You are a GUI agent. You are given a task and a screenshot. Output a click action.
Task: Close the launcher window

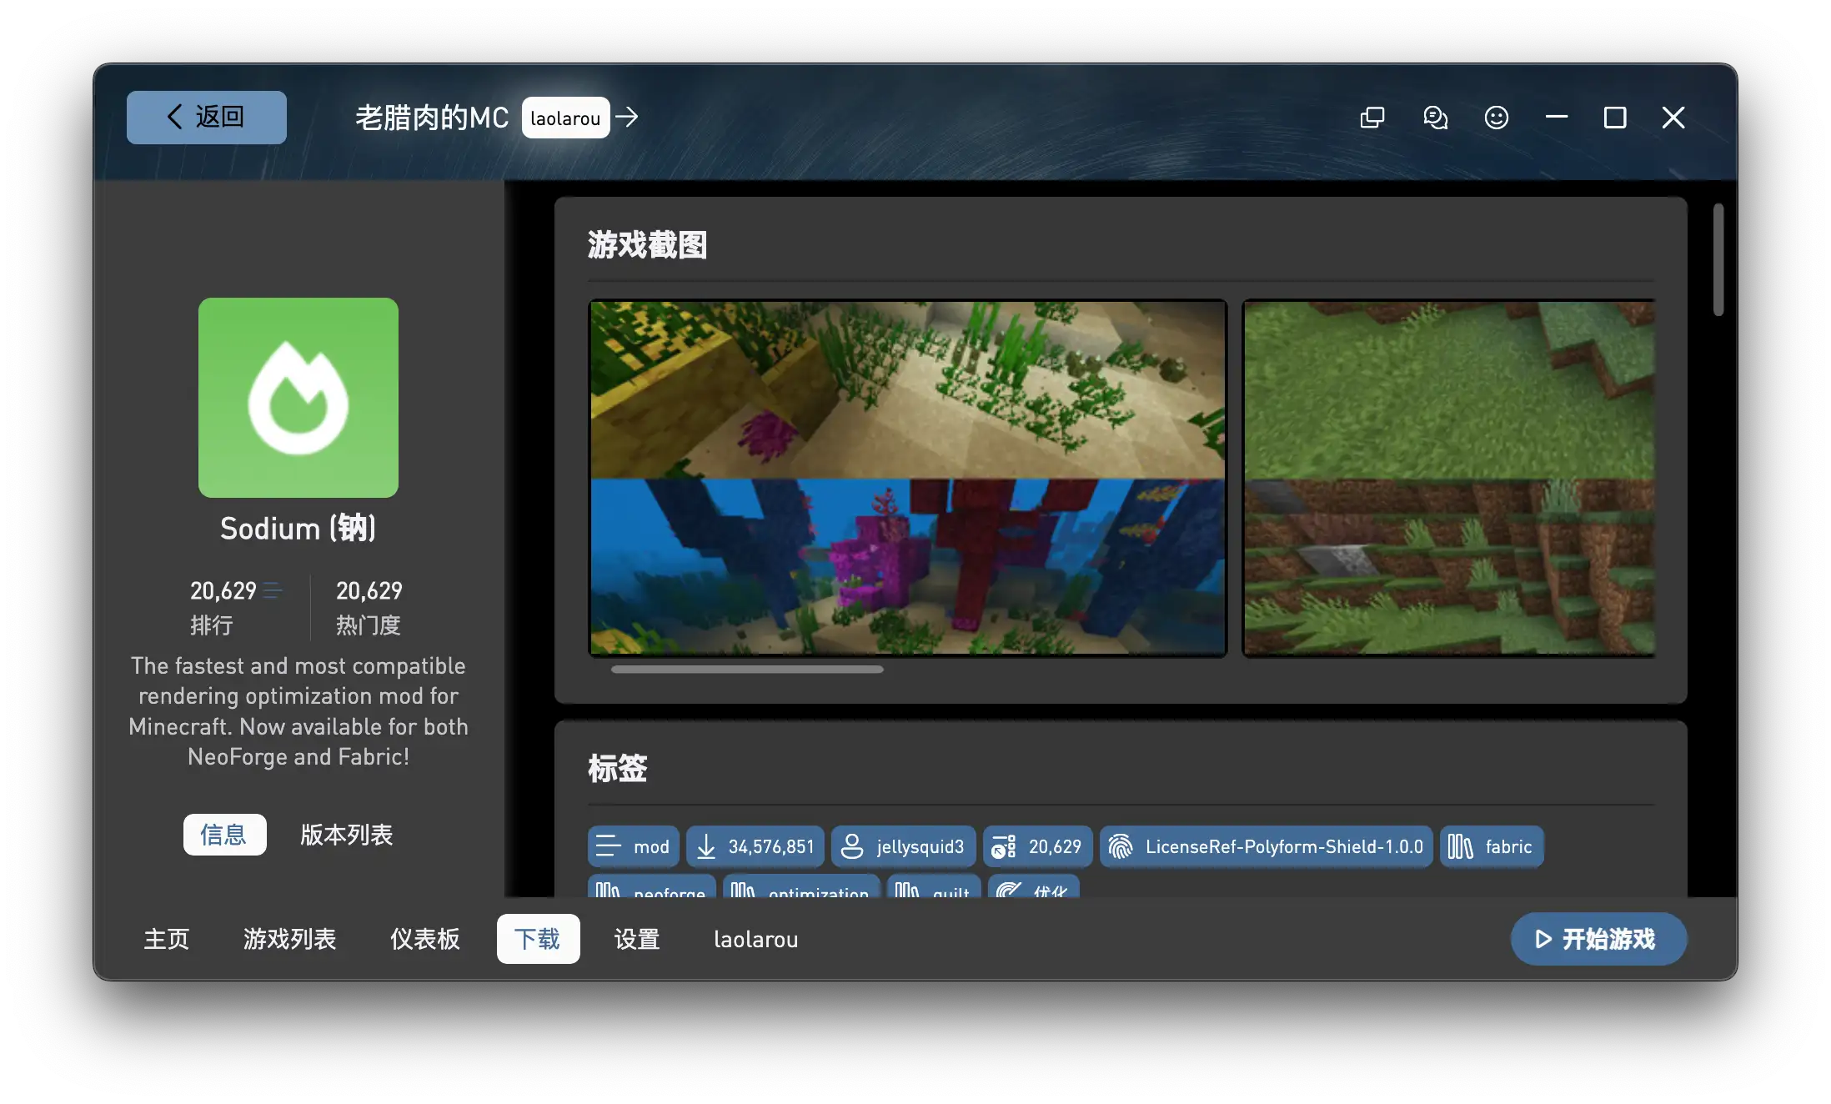coord(1673,118)
